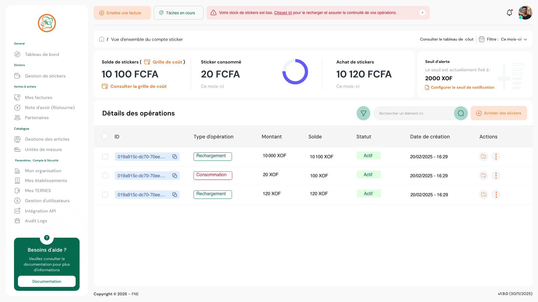Copy the ID of the Consommation row
The width and height of the screenshot is (538, 302).
pyautogui.click(x=175, y=176)
